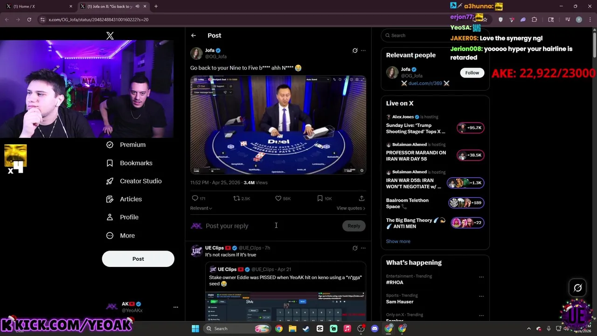Open Articles in the sidebar
Screen dimensions: 597x336
(125, 199)
